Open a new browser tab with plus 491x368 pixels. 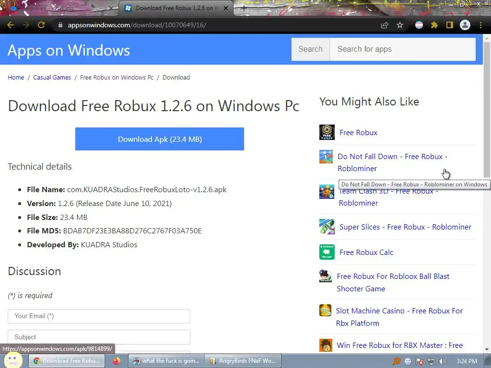pyautogui.click(x=244, y=9)
